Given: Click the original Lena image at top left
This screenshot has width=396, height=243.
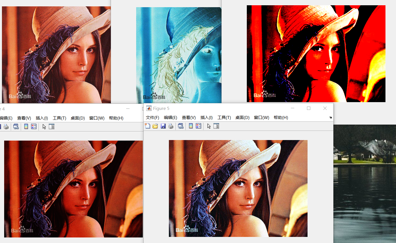Looking at the screenshot, I should (56, 55).
